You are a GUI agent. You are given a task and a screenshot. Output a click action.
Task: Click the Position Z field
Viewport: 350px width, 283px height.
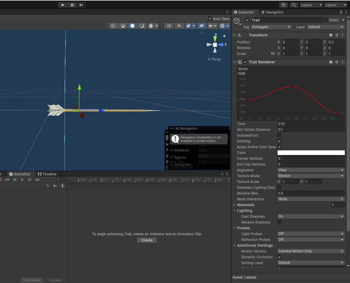click(336, 42)
